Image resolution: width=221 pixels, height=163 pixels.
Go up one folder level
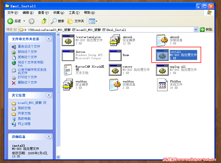[44, 21]
